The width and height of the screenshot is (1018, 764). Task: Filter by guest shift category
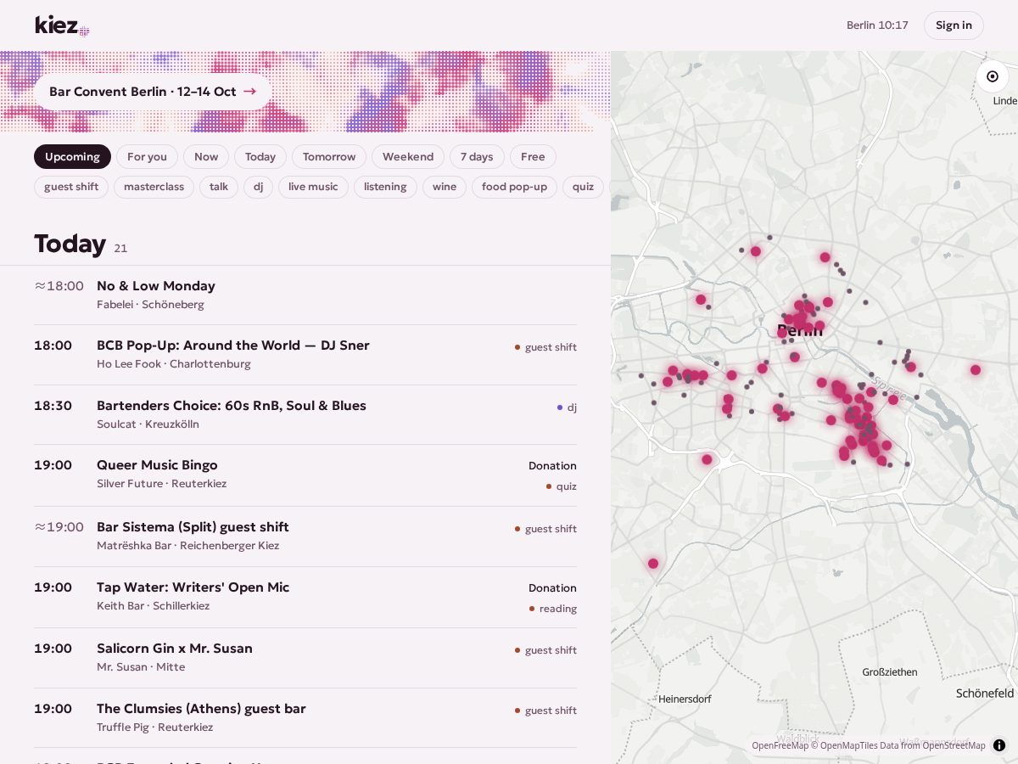click(x=71, y=187)
